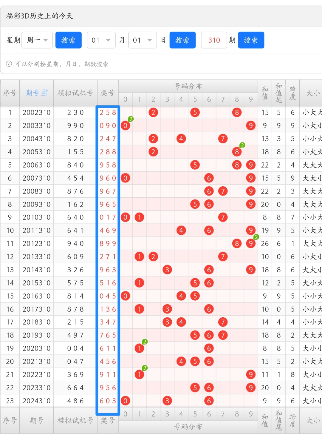Click winning number 258 in row 1
Image resolution: width=322 pixels, height=438 pixels.
click(x=108, y=113)
